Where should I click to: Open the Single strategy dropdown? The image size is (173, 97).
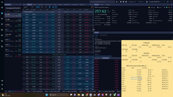point(26,7)
